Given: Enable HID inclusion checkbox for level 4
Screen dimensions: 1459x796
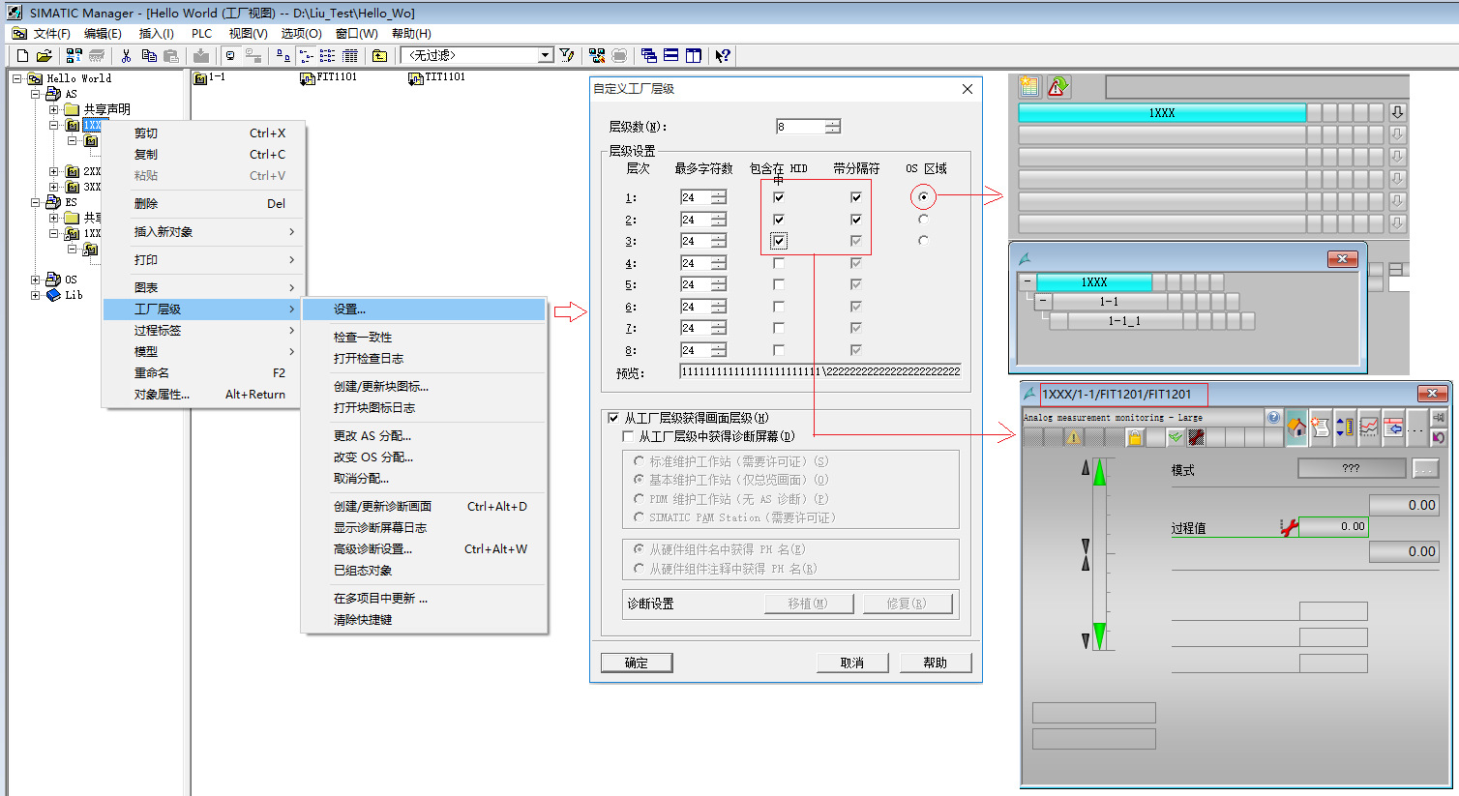Looking at the screenshot, I should 779,263.
